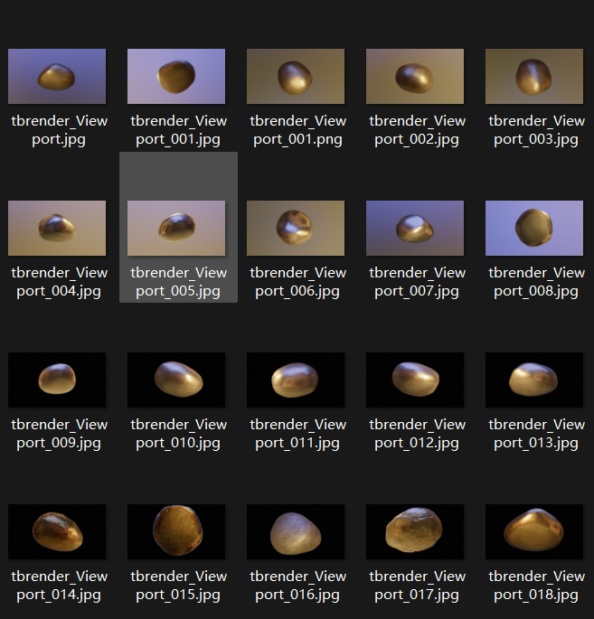Image resolution: width=594 pixels, height=619 pixels.
Task: Select the tbrender_Viewport_001.jpg thumbnail
Action: (x=176, y=76)
